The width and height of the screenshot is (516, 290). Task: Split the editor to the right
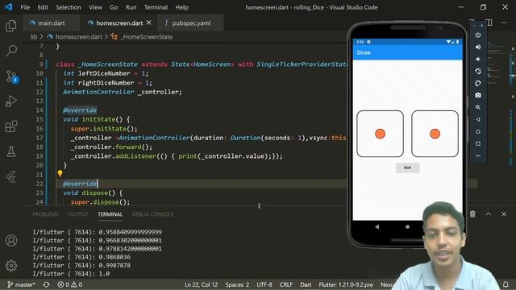(489, 23)
